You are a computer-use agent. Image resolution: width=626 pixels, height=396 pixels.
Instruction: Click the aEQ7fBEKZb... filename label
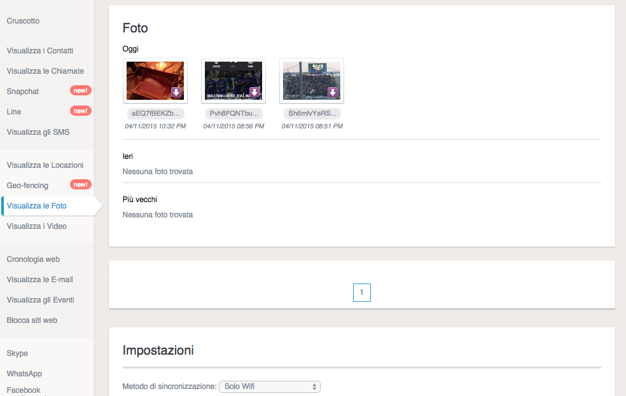[x=155, y=114]
